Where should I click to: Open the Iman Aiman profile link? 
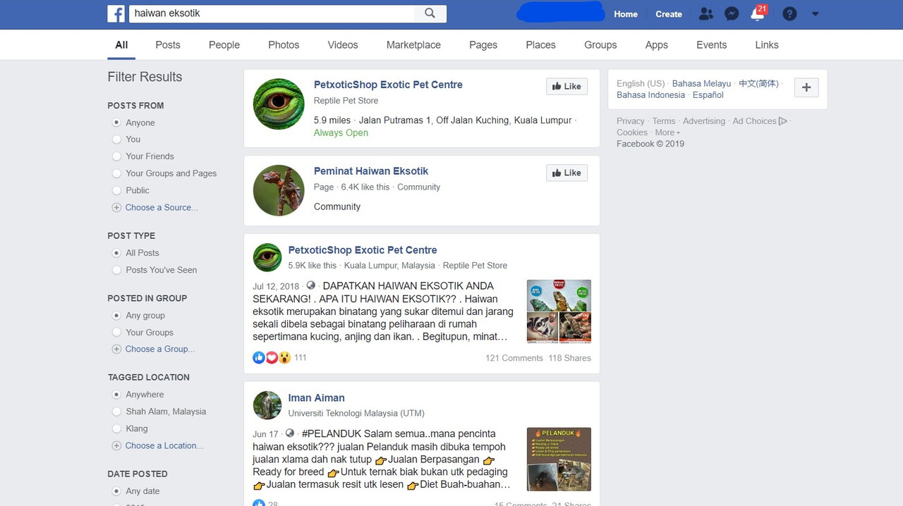point(316,398)
